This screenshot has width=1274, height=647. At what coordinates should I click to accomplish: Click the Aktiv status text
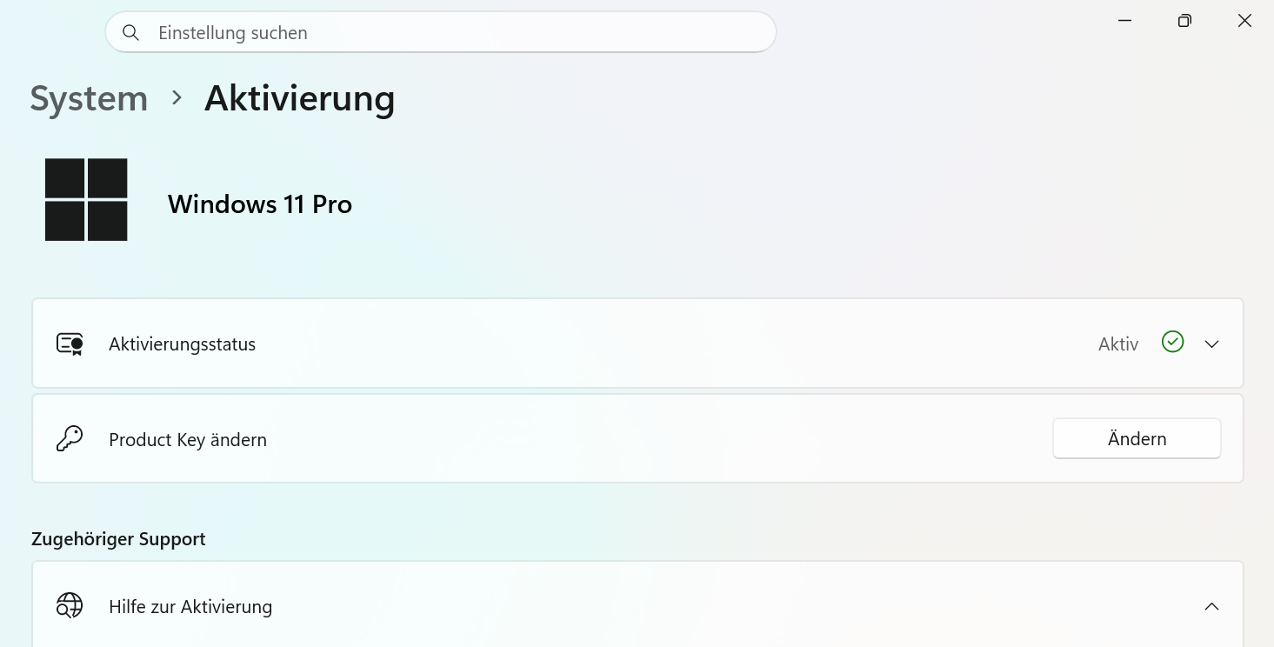pyautogui.click(x=1117, y=344)
